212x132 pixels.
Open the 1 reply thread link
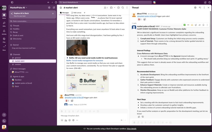70,105
